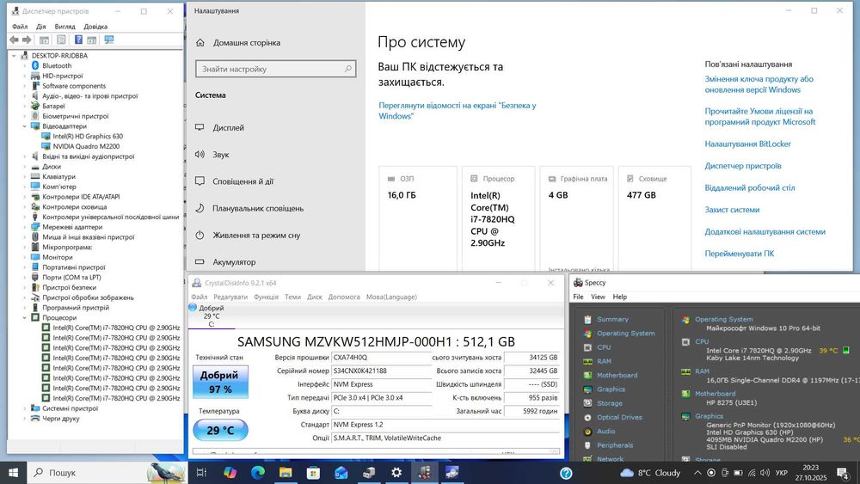Viewport: 860px width, 484px height.
Task: Collapse the Відеоадаптери category
Action: pyautogui.click(x=25, y=126)
